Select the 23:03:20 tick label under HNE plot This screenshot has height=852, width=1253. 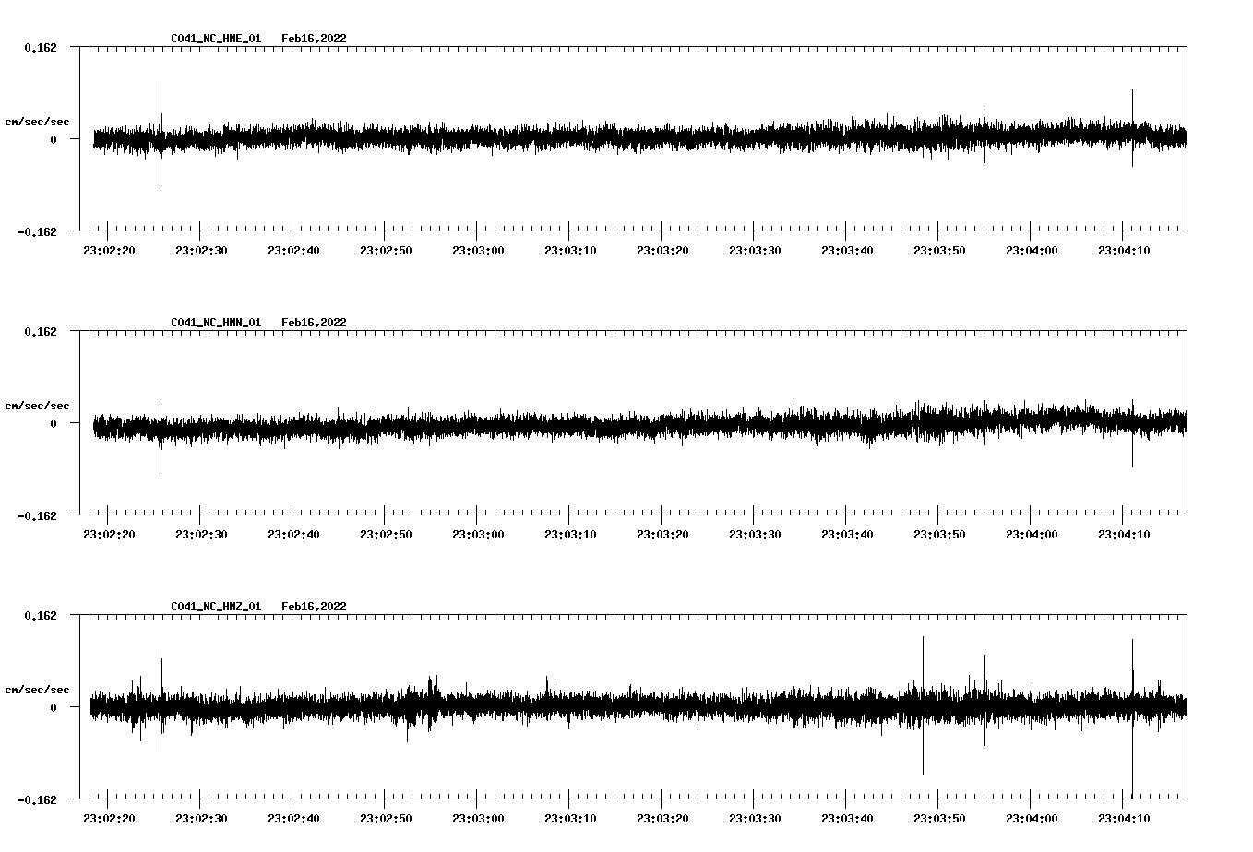pyautogui.click(x=662, y=251)
